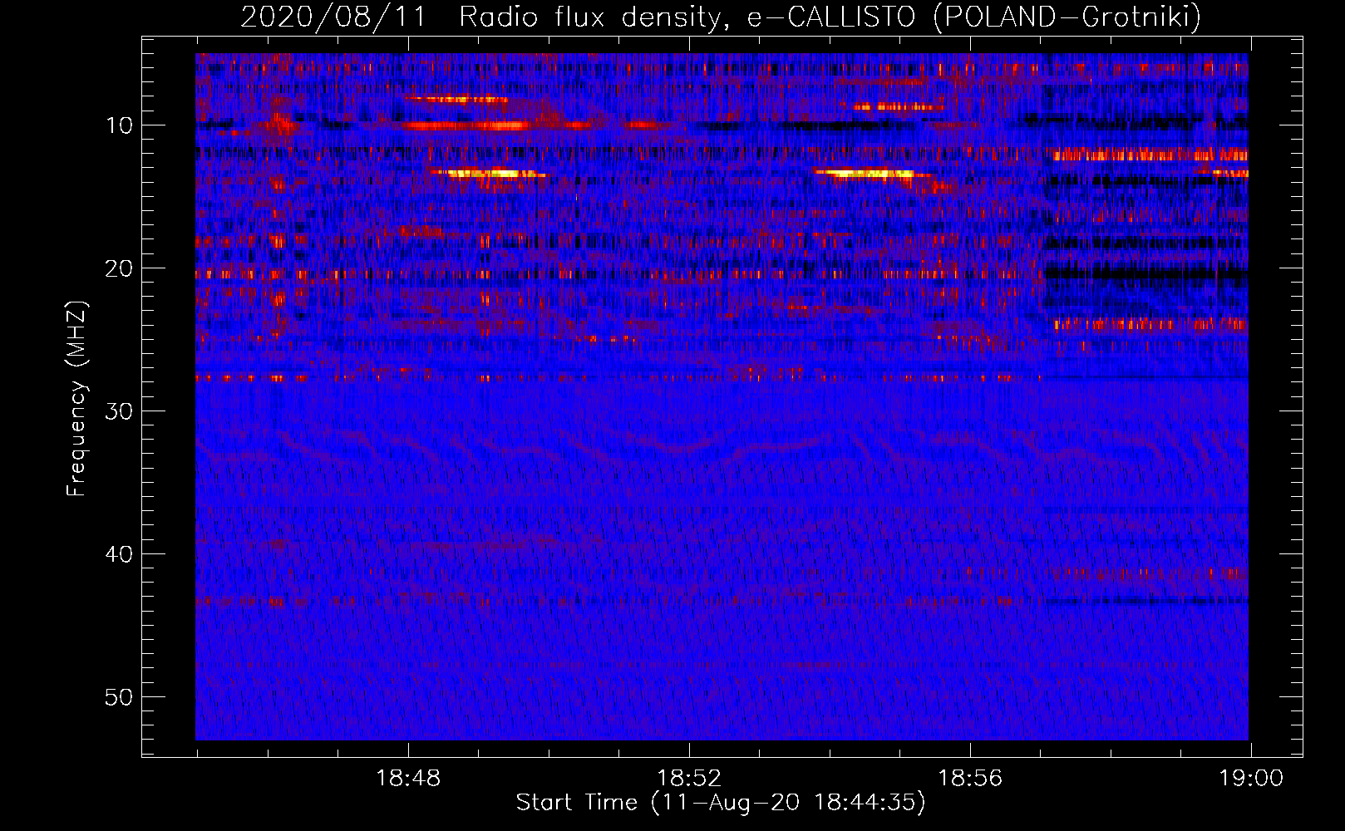This screenshot has width=1345, height=831.
Task: Click the 18:56 time tick label
Action: pos(970,779)
